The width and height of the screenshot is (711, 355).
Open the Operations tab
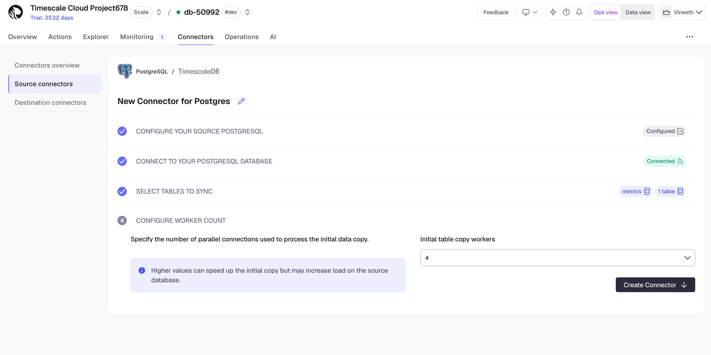241,37
